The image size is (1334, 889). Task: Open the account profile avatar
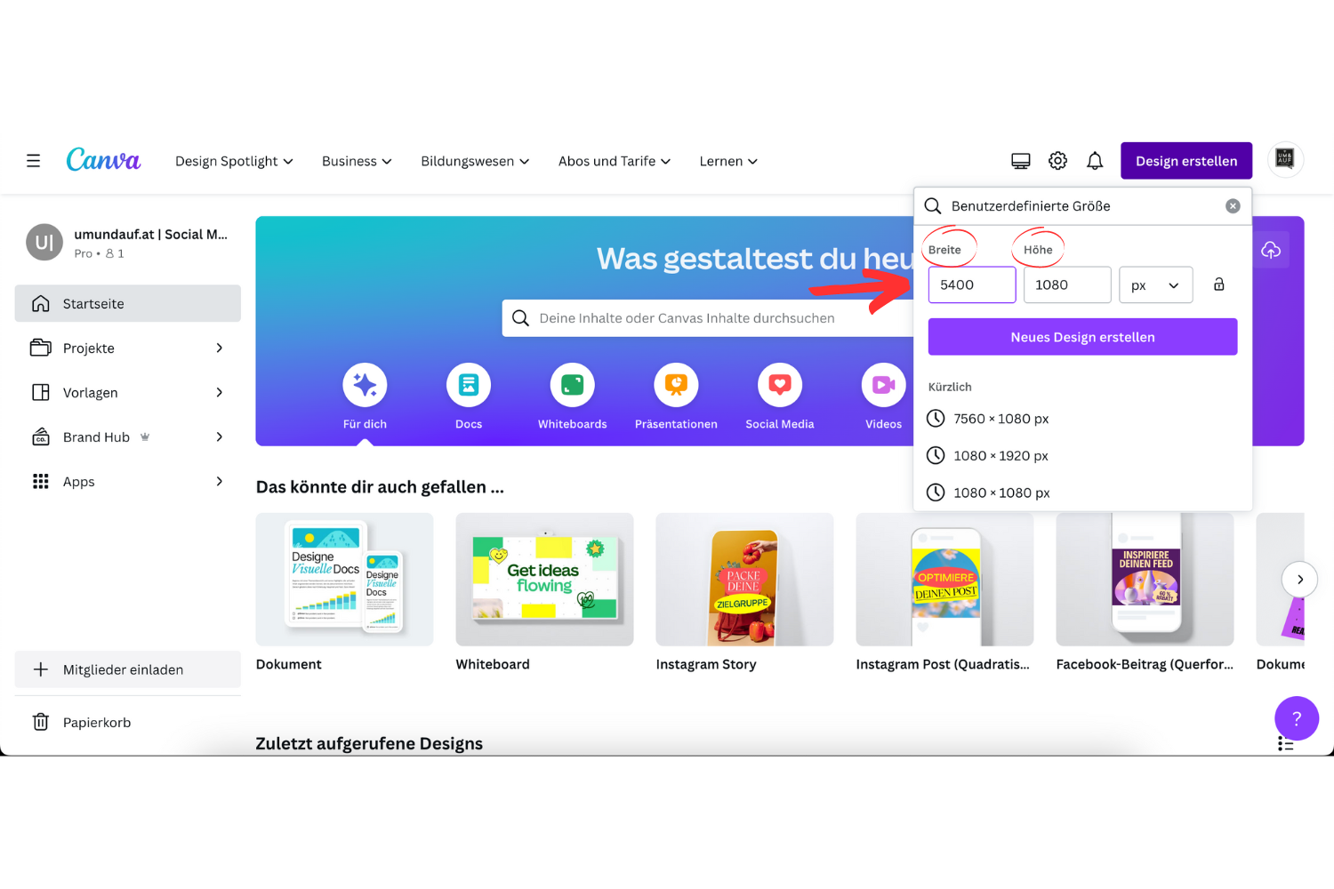click(x=1285, y=160)
